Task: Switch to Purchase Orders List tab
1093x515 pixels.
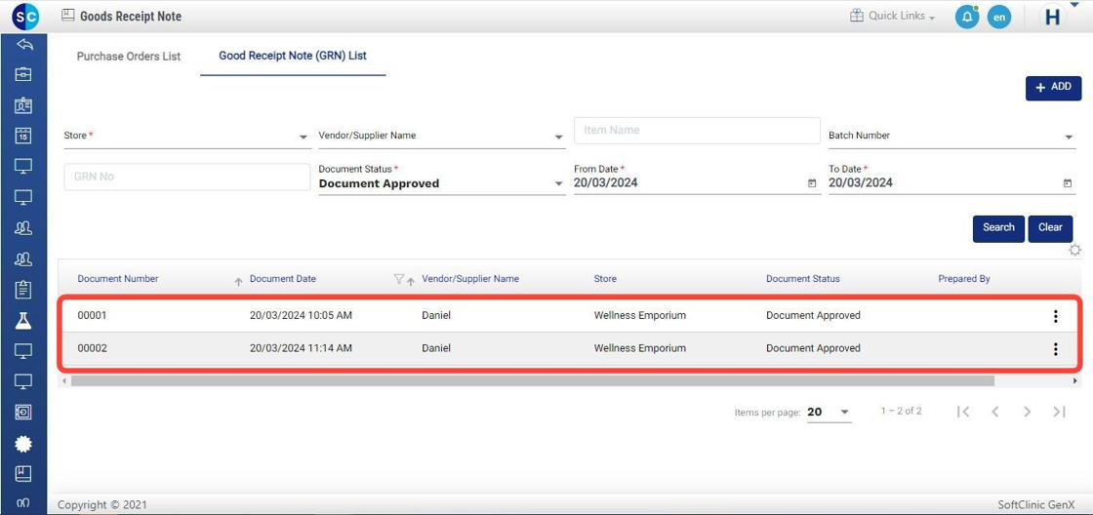Action: point(129,57)
